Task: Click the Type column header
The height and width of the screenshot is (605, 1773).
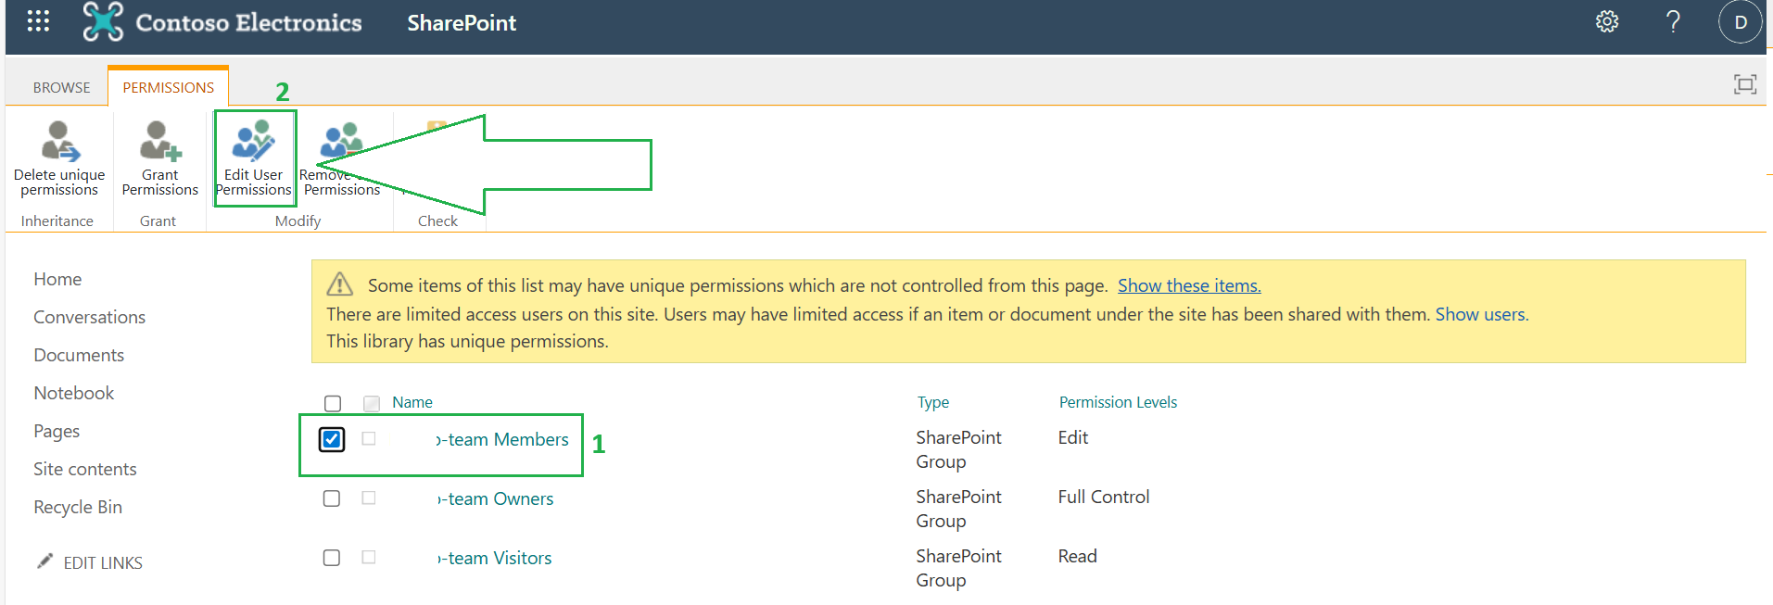Action: pos(933,402)
